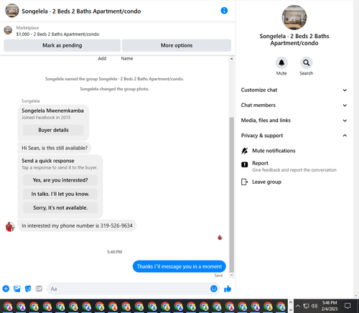Screen dimensions: 359x313
Task: Open More options for listing
Action: (177, 45)
